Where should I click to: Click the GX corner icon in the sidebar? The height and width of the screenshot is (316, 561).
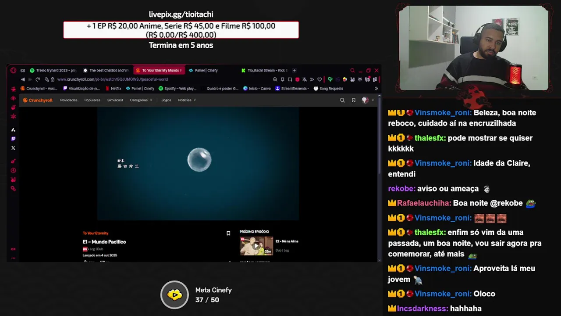click(13, 249)
